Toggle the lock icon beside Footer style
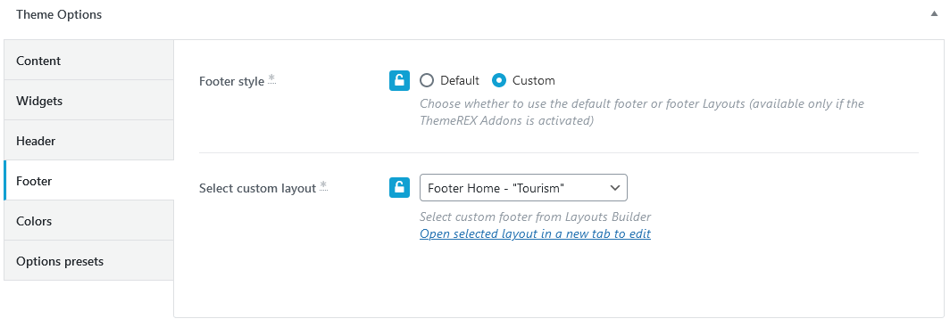 click(399, 80)
